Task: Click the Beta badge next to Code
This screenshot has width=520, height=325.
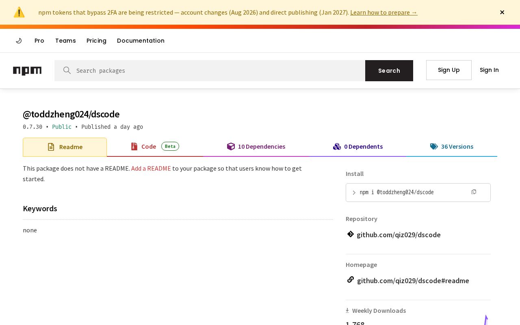Action: click(170, 146)
